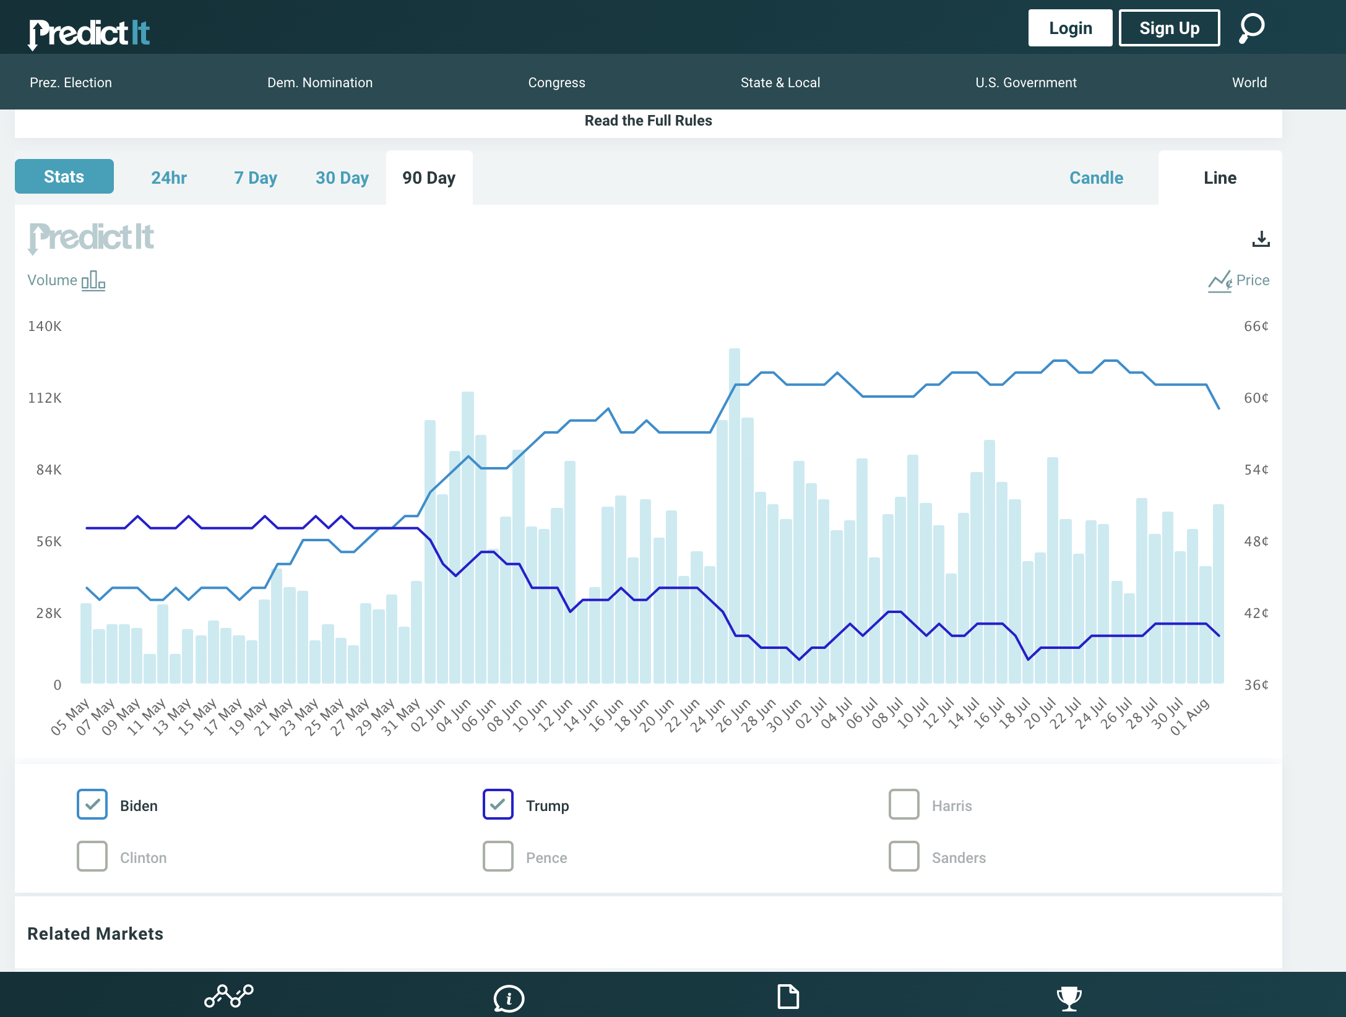This screenshot has height=1017, width=1346.
Task: Select the 90 Day tab
Action: (429, 178)
